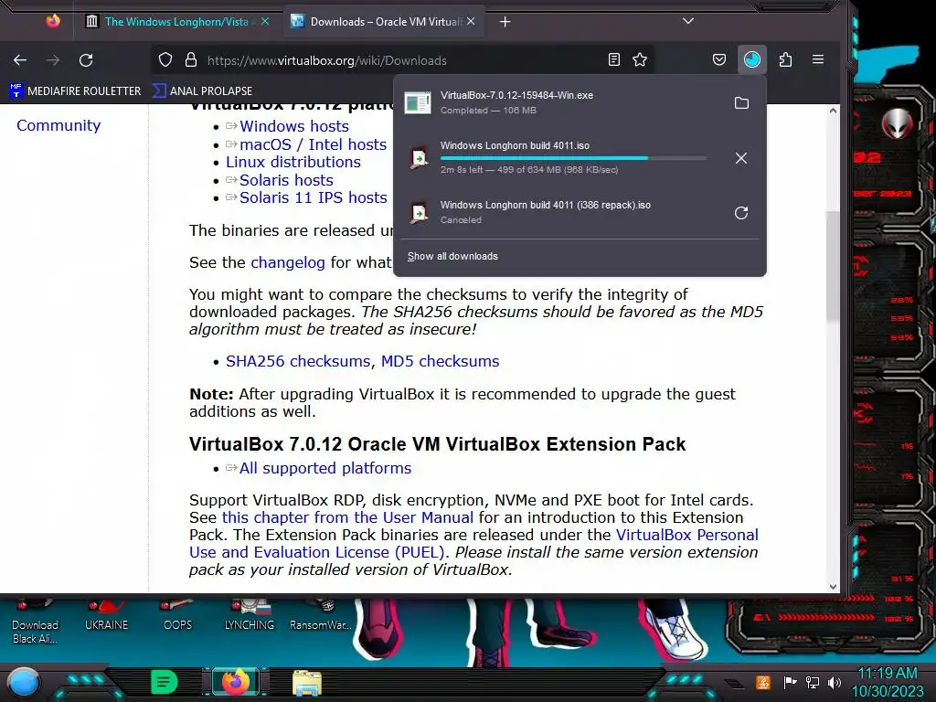
Task: Select Firefox in the taskbar
Action: 236,682
